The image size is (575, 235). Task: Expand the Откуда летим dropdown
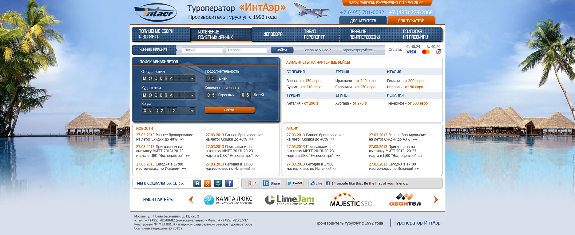point(192,78)
